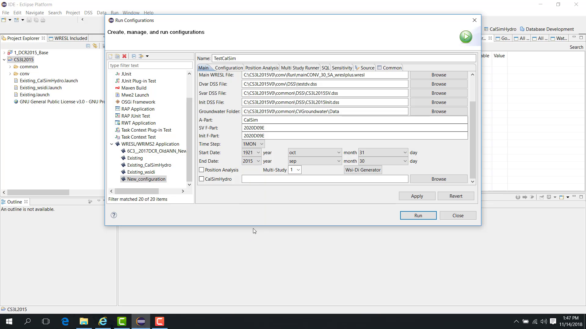Viewport: 586px width, 329px height.
Task: Open the Run Configurations help icon
Action: click(114, 215)
